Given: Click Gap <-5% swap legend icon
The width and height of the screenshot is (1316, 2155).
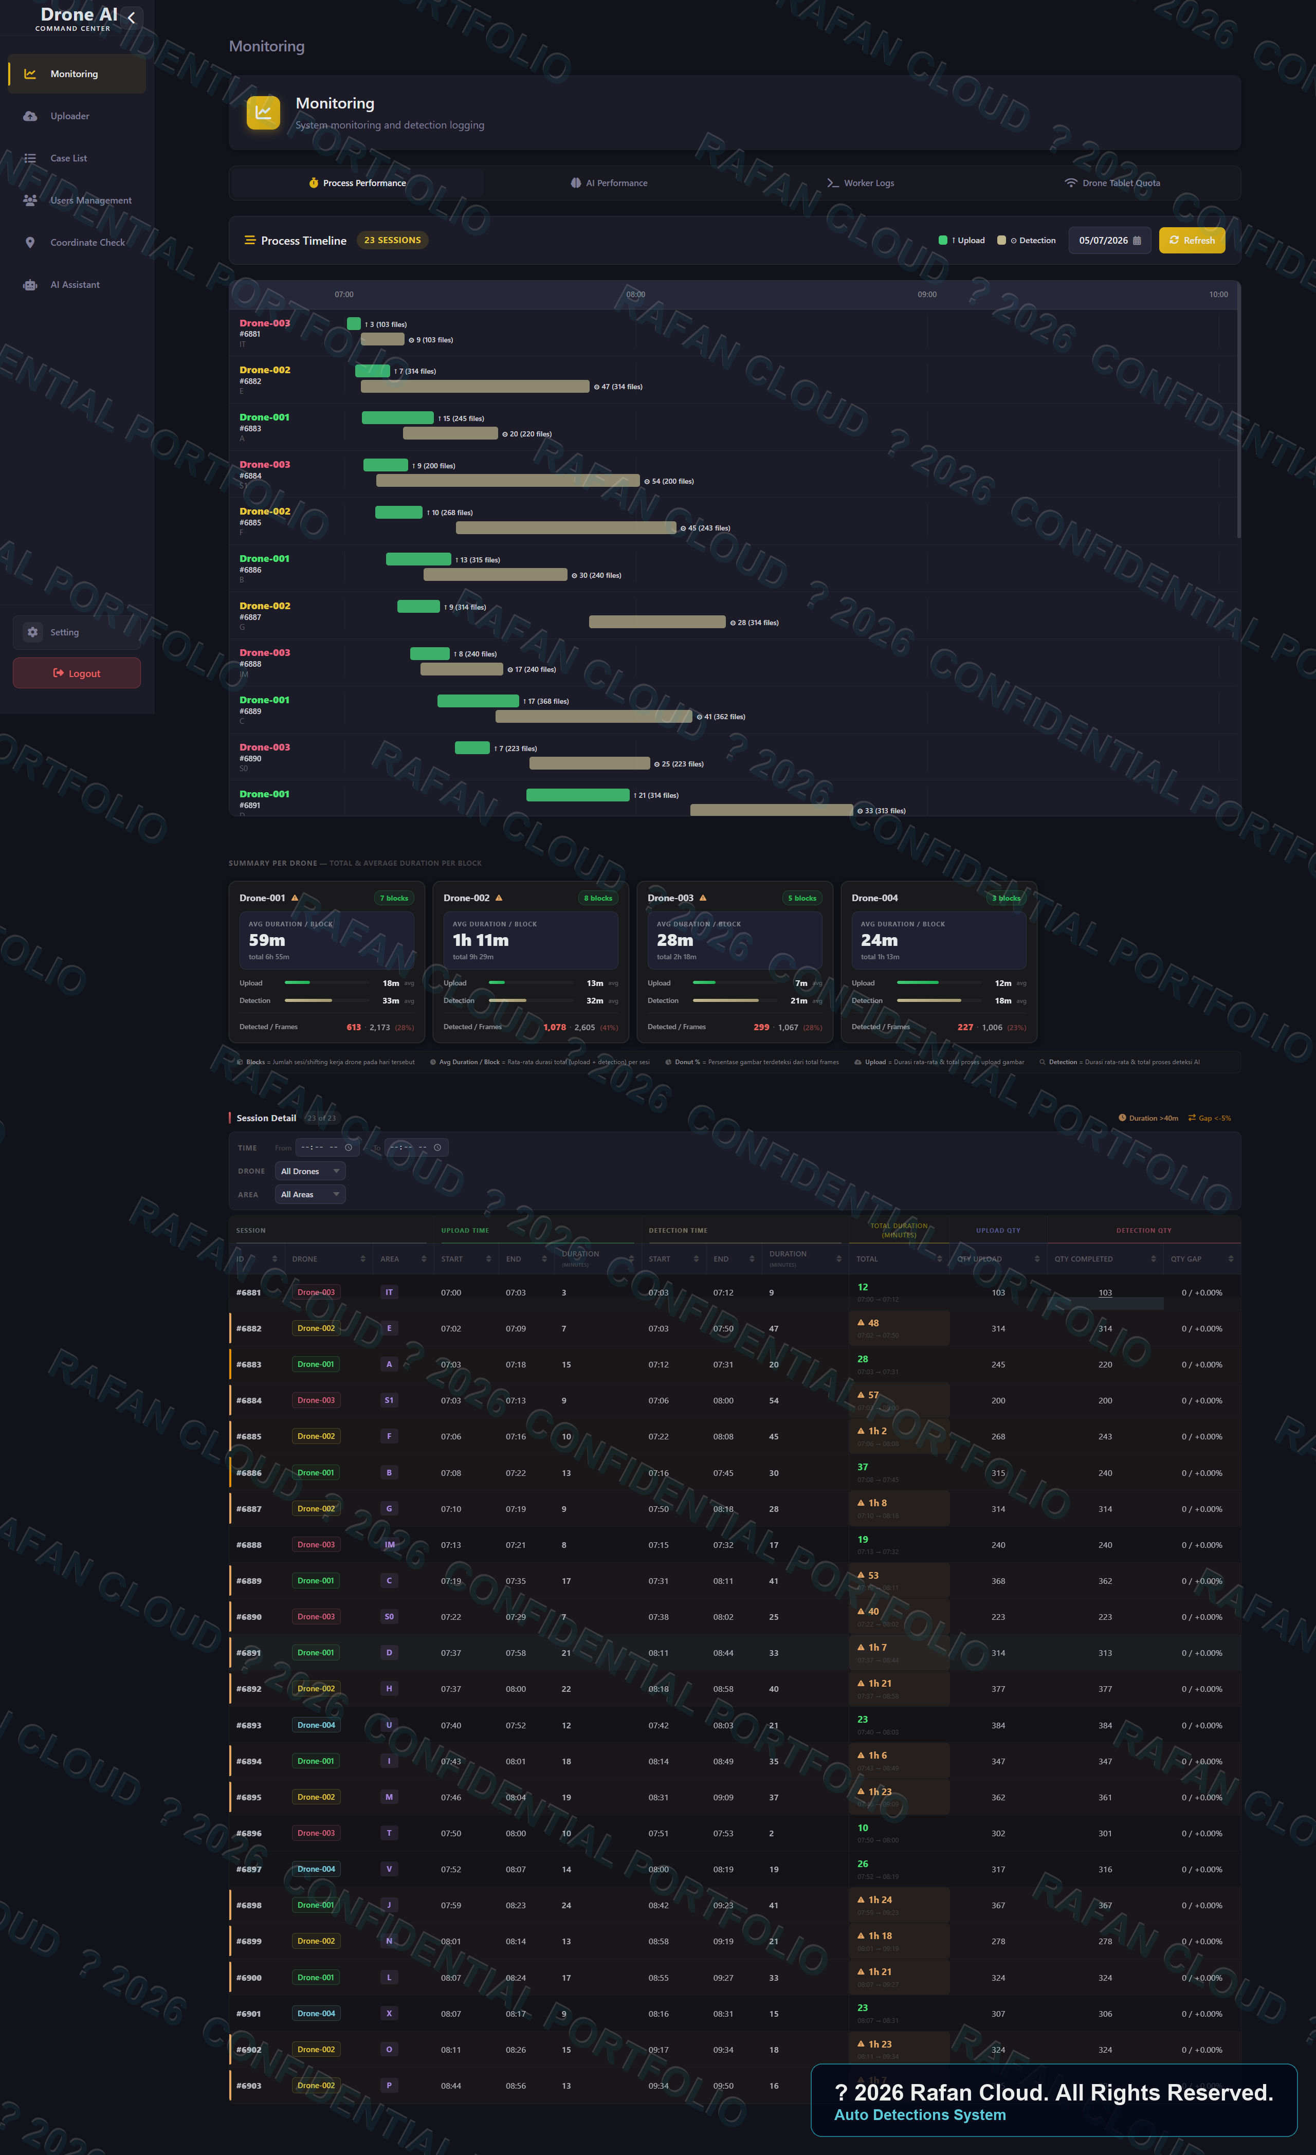Looking at the screenshot, I should (x=1192, y=1118).
